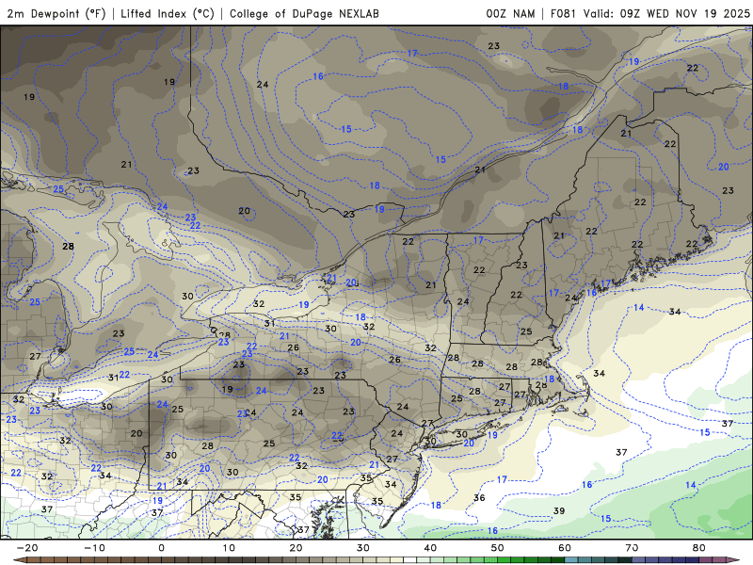Click the 10 label under the color bar
Viewport: 753px width, 565px height.
[229, 548]
